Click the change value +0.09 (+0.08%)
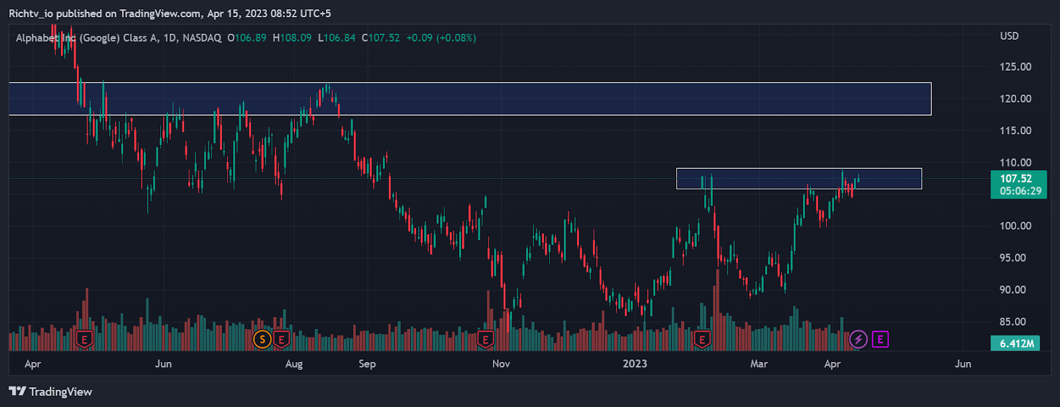The image size is (1060, 407). [x=441, y=38]
